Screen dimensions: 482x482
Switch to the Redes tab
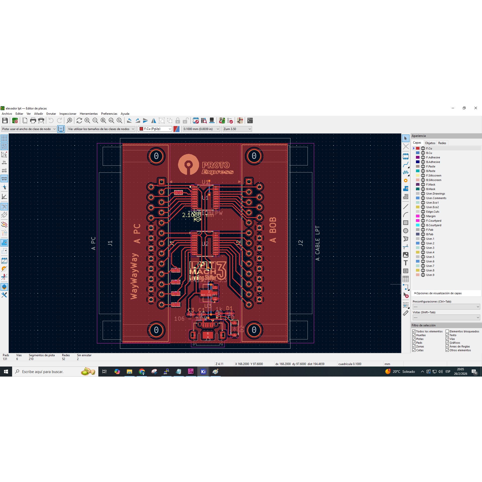point(442,143)
